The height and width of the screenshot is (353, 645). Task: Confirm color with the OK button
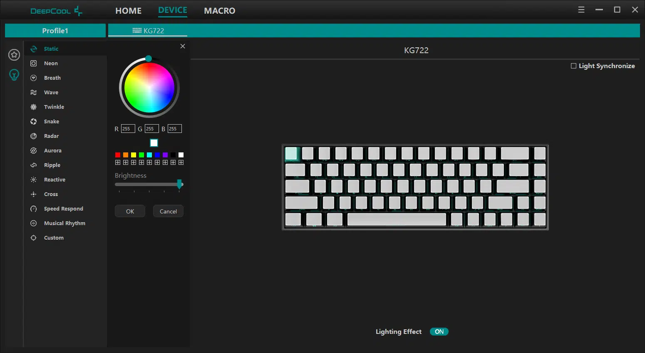pyautogui.click(x=130, y=211)
